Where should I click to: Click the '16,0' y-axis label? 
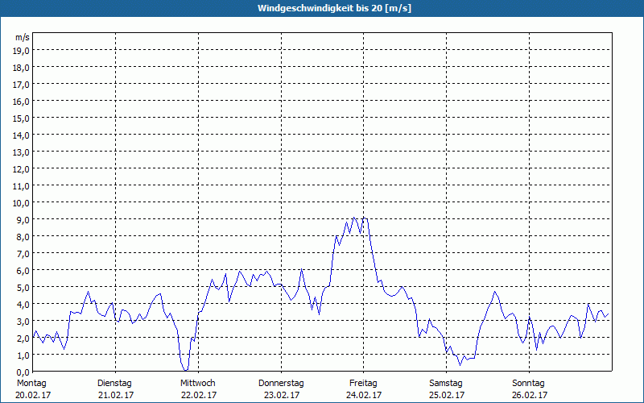tap(22, 102)
